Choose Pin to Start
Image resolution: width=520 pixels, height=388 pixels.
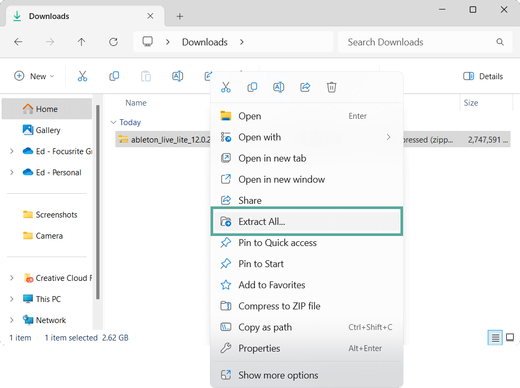pyautogui.click(x=307, y=264)
